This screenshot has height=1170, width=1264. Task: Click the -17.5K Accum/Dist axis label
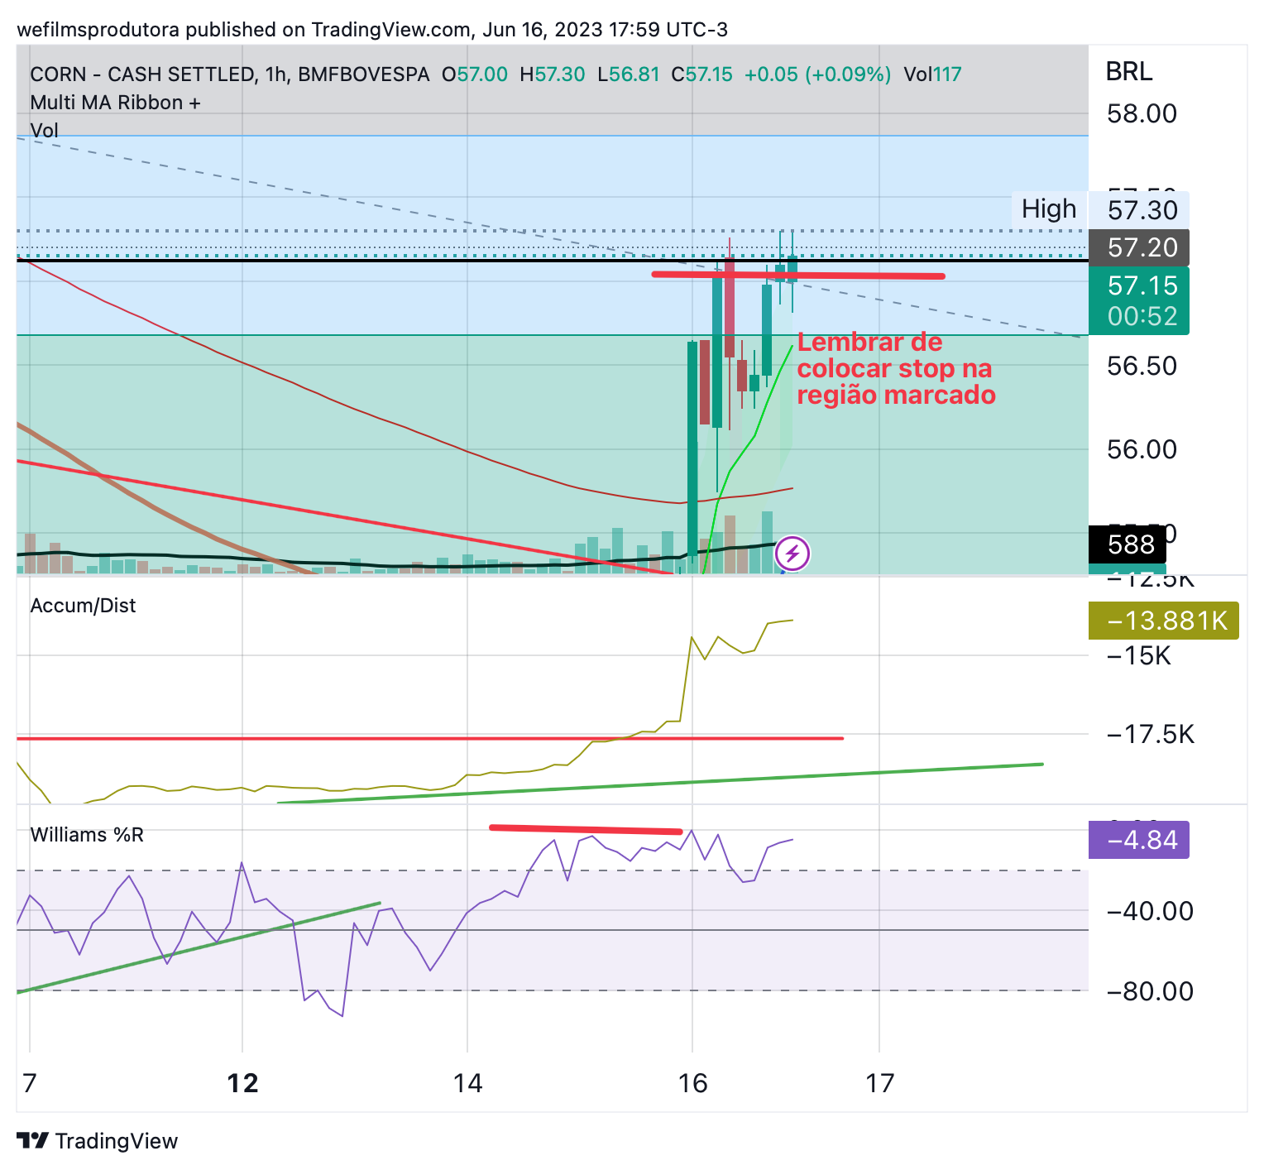1151,734
